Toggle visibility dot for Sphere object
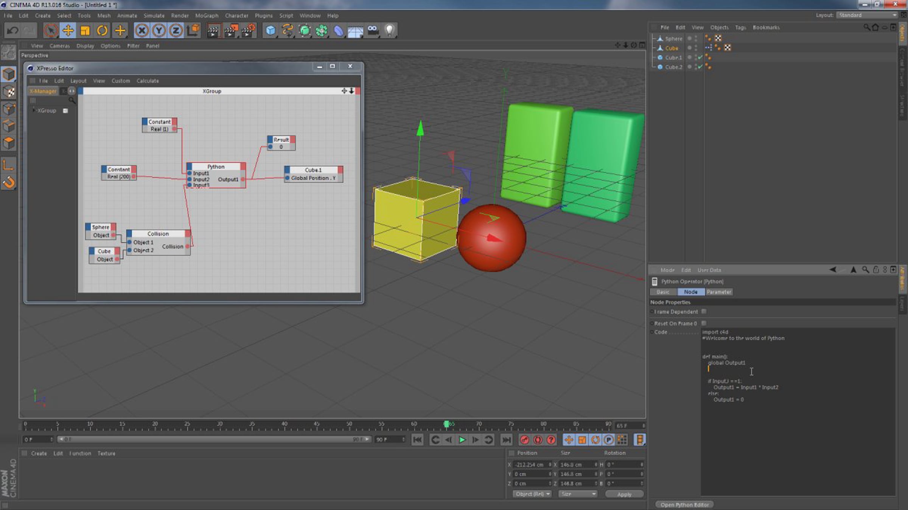Image resolution: width=908 pixels, height=510 pixels. click(x=689, y=39)
